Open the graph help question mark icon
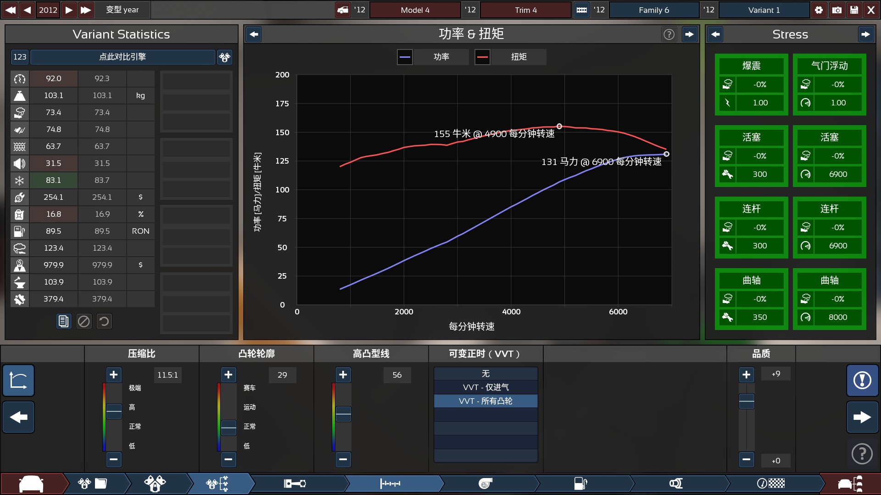Viewport: 881px width, 495px height. click(669, 34)
